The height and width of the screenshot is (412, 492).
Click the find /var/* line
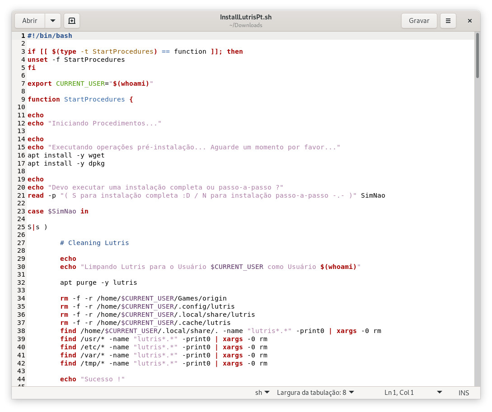164,355
